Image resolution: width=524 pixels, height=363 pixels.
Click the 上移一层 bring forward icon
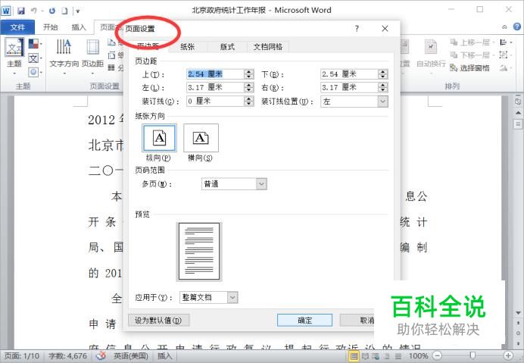coord(454,42)
